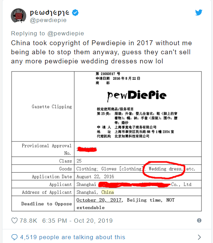Viewport: 213px width, 243px height.
Task: Click the tweet text about wedding dresses
Action: pos(101,52)
